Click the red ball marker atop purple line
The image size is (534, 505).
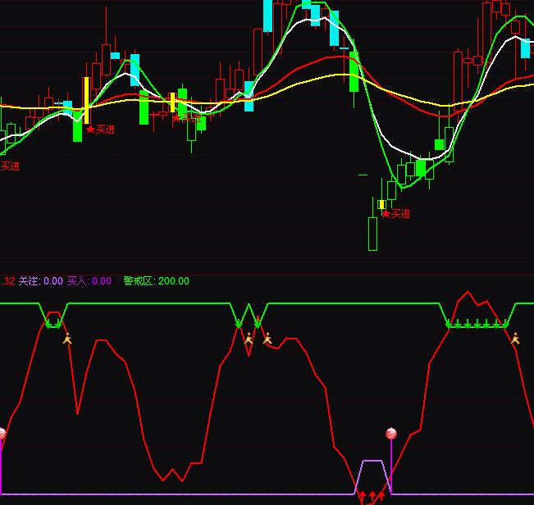391,434
